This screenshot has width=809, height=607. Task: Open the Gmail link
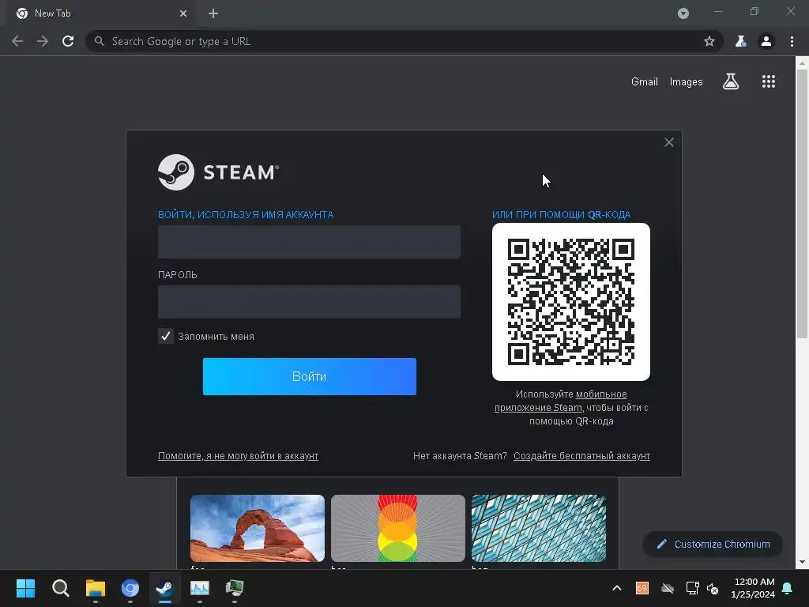click(645, 81)
